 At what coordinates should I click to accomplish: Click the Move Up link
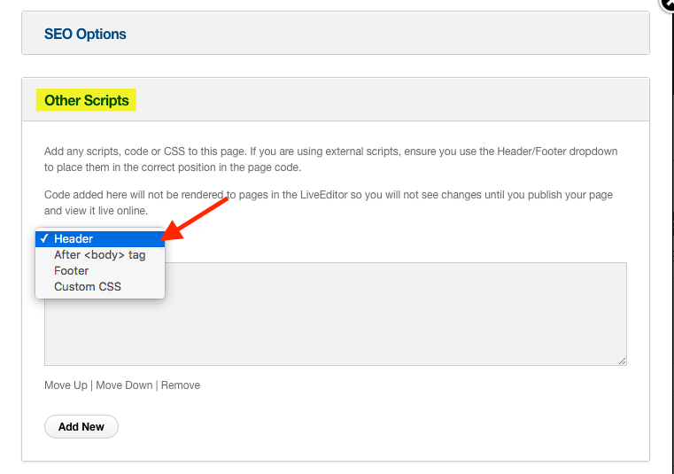tap(66, 385)
